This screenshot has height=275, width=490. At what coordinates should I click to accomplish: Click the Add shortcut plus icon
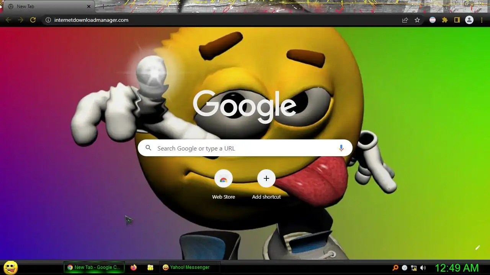[x=266, y=178]
